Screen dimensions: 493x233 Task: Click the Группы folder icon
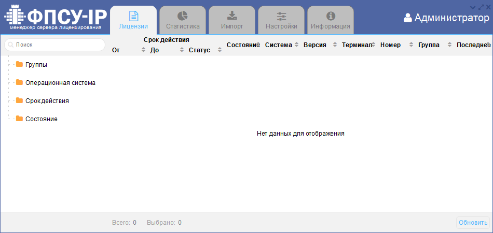(x=20, y=64)
